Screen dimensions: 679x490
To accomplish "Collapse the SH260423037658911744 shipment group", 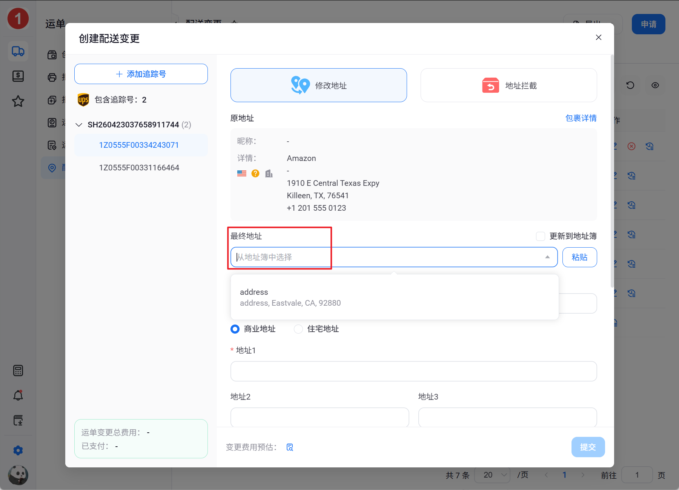I will (79, 125).
